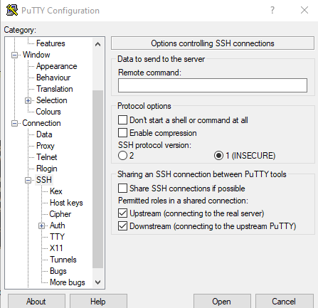Open the Cipher category
Screen dimensions: 318x308
60,214
